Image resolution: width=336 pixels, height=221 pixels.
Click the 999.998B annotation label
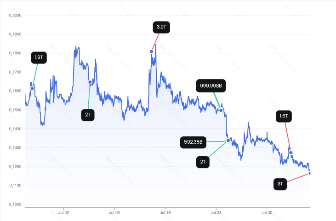point(211,86)
